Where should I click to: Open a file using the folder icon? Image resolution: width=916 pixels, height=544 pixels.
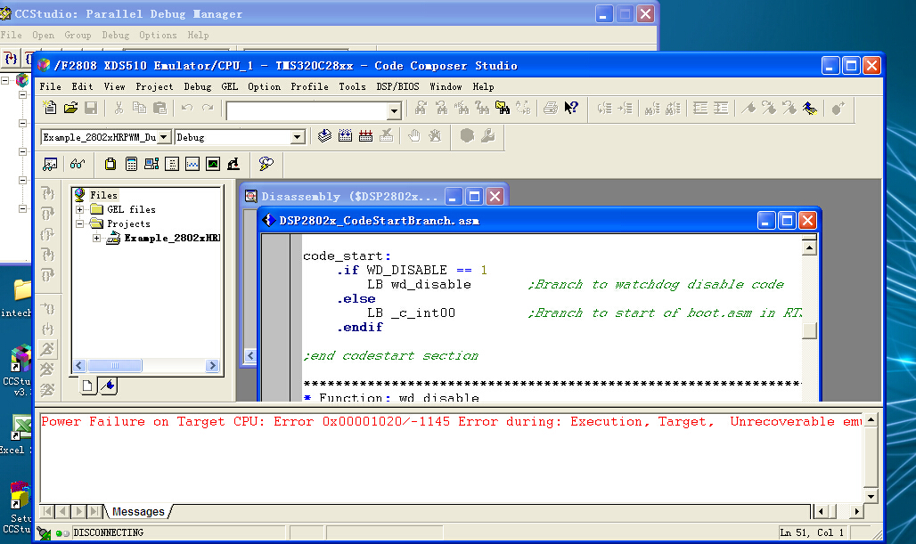point(70,108)
